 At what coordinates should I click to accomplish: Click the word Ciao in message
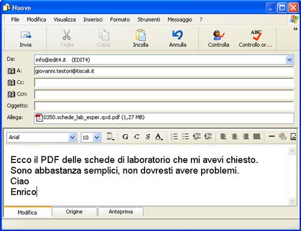[20, 181]
